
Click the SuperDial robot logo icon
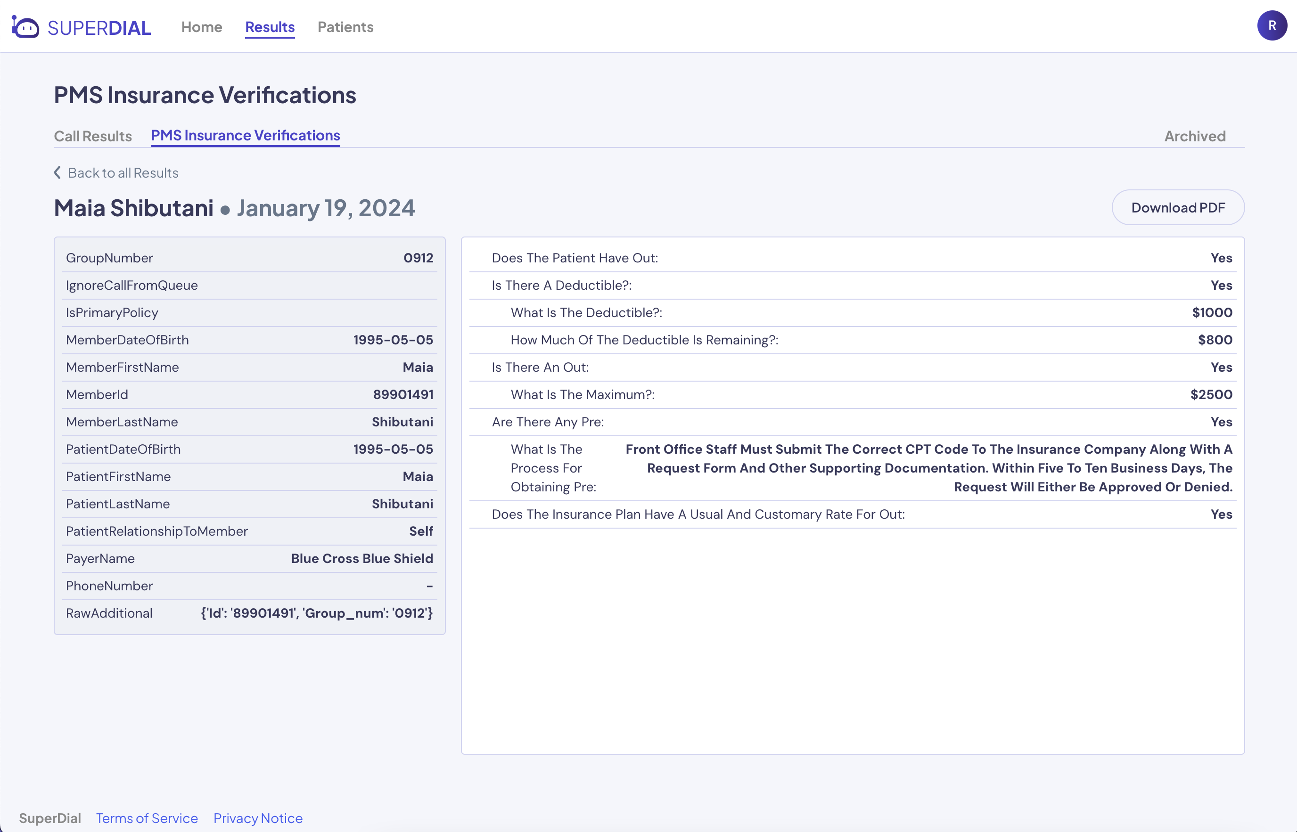[25, 26]
